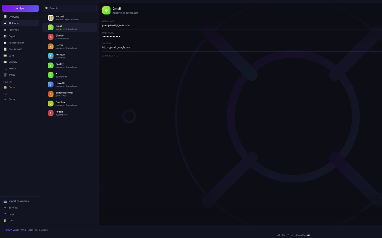Click jperez1990 under Banco Nacional
The height and width of the screenshot is (238, 382).
[61, 96]
